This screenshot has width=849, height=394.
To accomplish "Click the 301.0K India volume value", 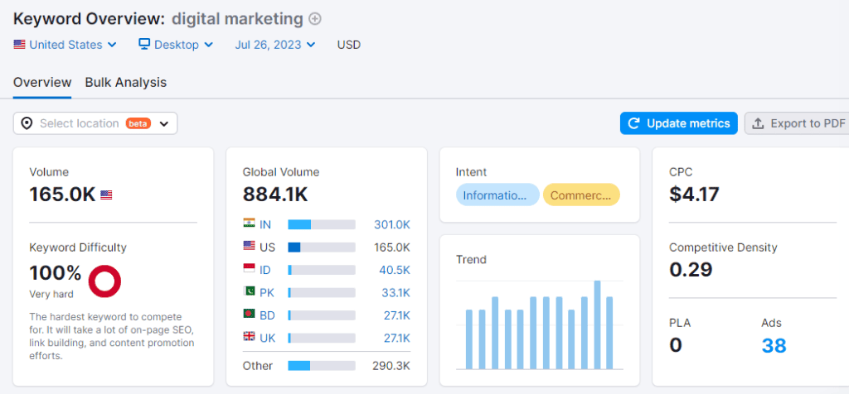I will (392, 225).
